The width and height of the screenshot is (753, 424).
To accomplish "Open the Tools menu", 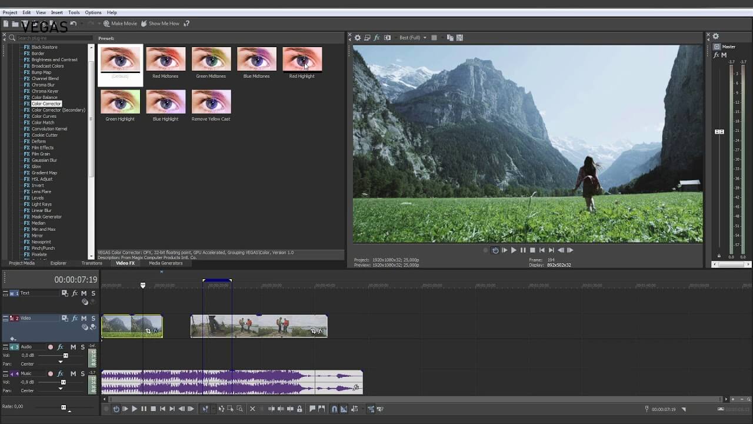I will coord(74,12).
